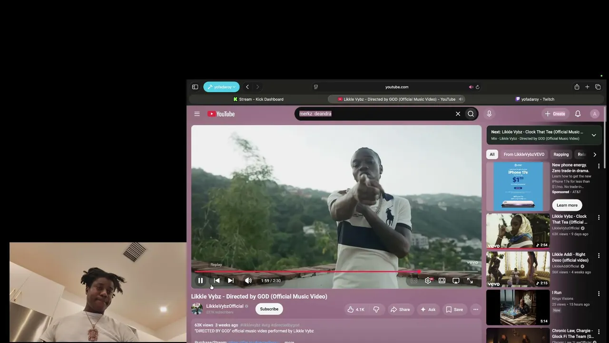Screen dimensions: 609x343
Task: Open the Safari share menu
Action: pos(577,87)
